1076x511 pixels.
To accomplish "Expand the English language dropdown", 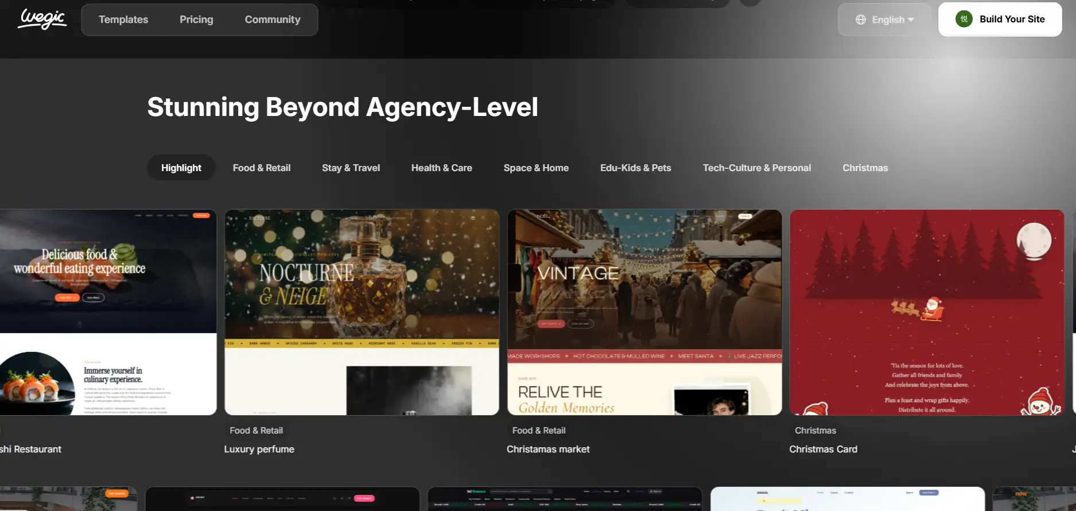I will 884,20.
